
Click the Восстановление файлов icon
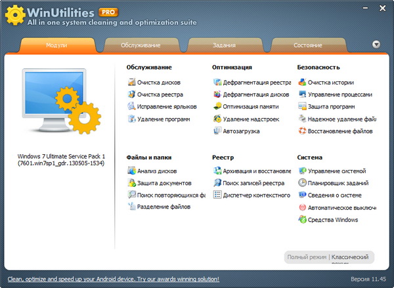coord(302,131)
